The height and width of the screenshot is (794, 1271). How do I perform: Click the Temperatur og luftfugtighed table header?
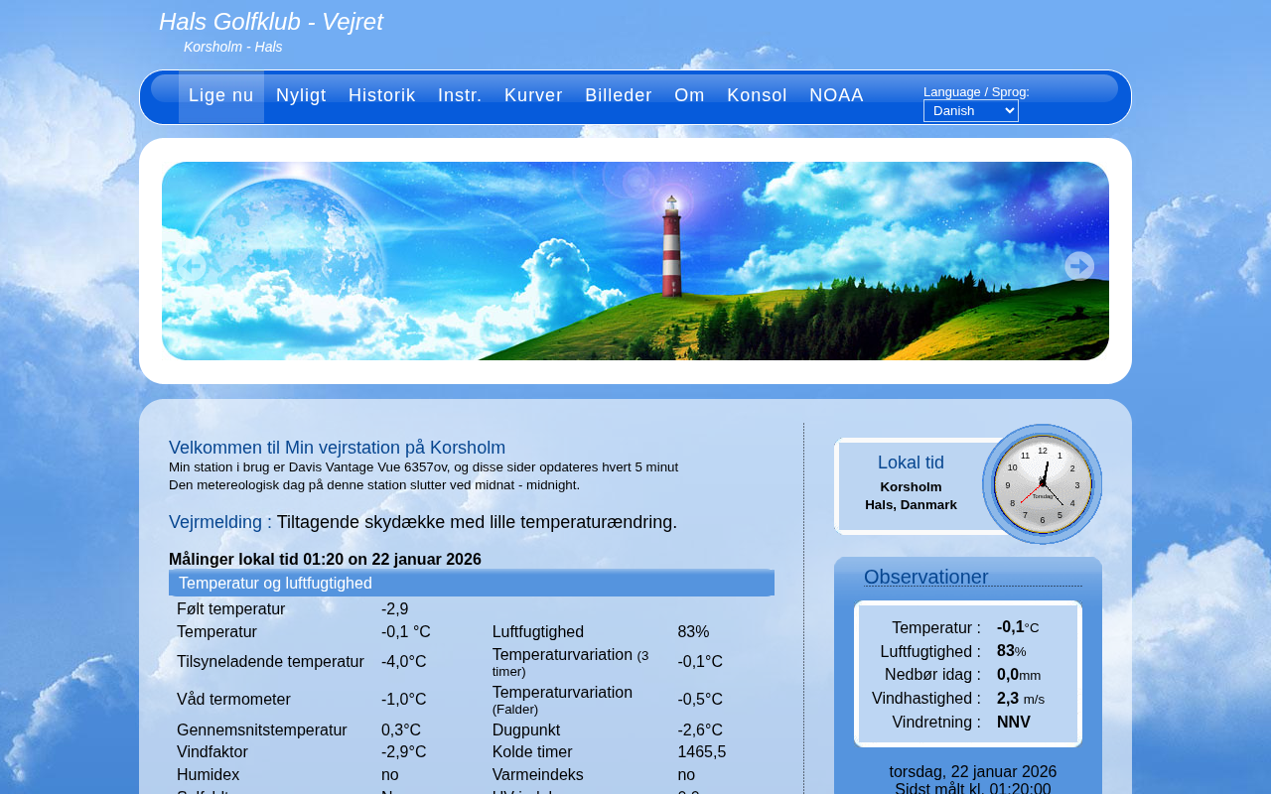pyautogui.click(x=472, y=584)
